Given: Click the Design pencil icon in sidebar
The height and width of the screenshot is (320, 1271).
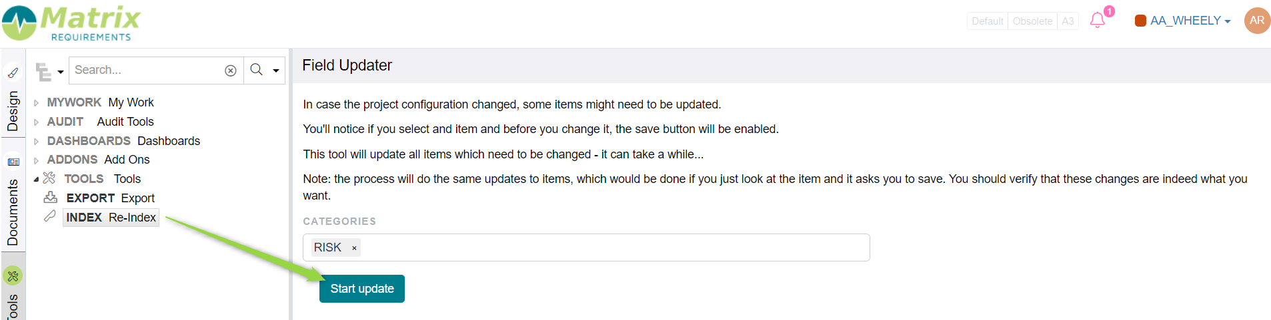Looking at the screenshot, I should [13, 73].
